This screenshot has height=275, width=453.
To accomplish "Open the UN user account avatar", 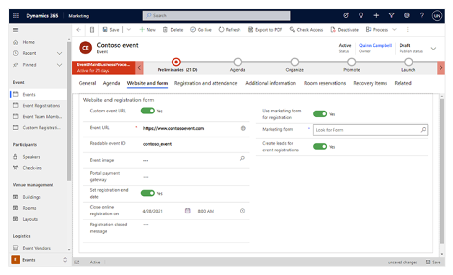I will click(437, 15).
